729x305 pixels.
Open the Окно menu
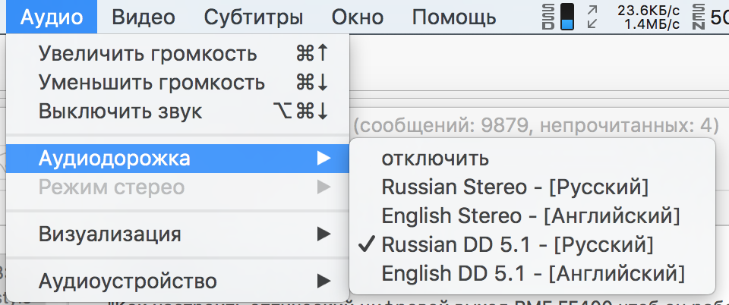tap(358, 17)
